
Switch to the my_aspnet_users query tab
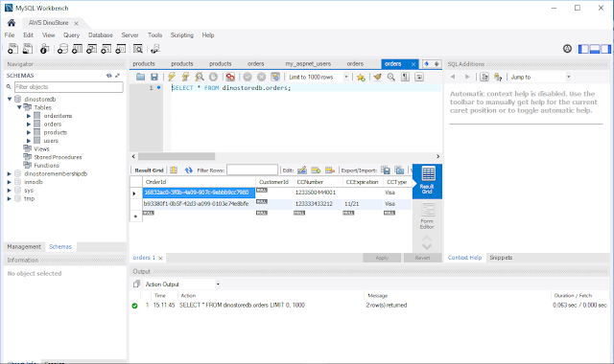coord(308,64)
